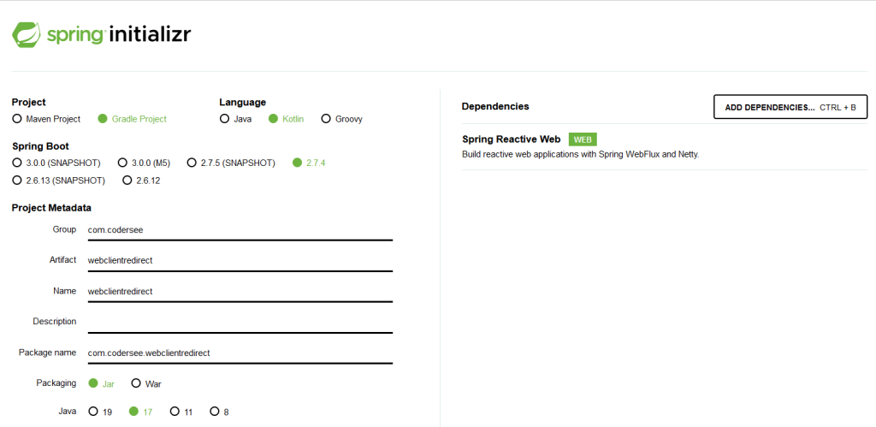Select Spring Boot 2.6.12 version
Viewport: 876px width, 427px height.
127,181
